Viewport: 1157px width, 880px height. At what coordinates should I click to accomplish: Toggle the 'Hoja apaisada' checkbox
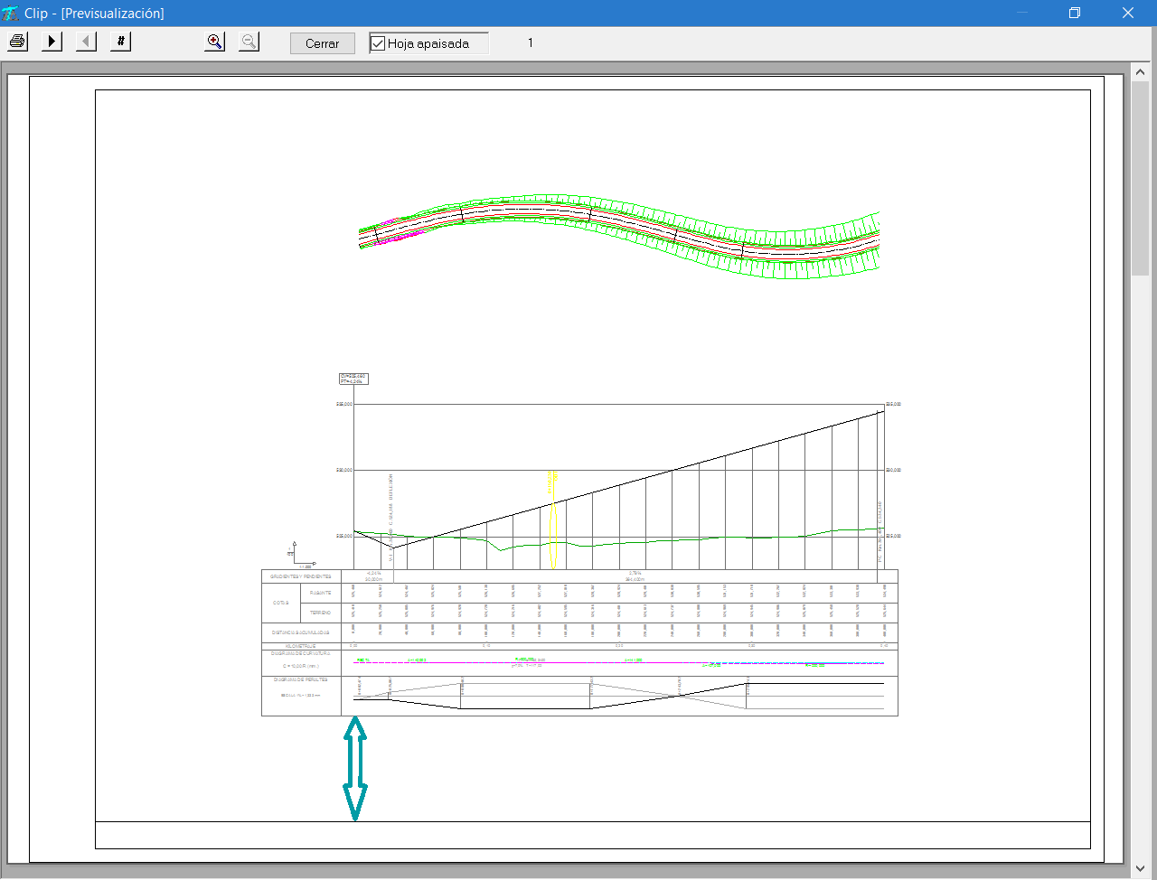tap(379, 43)
